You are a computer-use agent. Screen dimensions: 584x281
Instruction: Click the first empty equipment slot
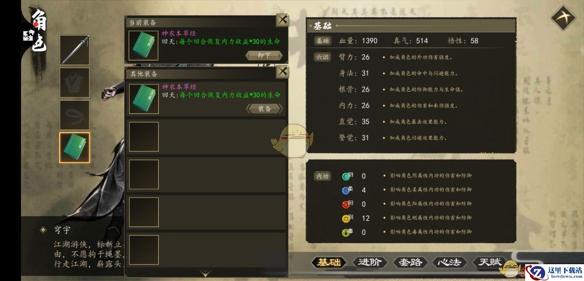(x=144, y=137)
